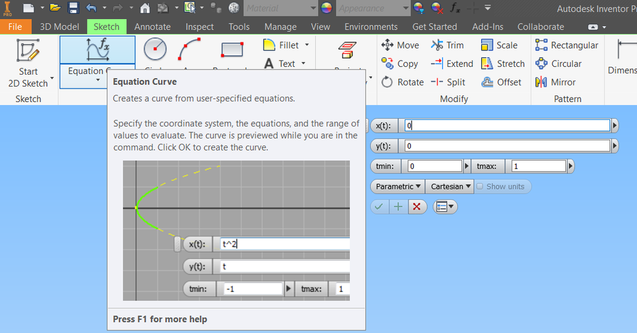The width and height of the screenshot is (637, 333).
Task: Confirm the equation curve with green check
Action: 379,207
